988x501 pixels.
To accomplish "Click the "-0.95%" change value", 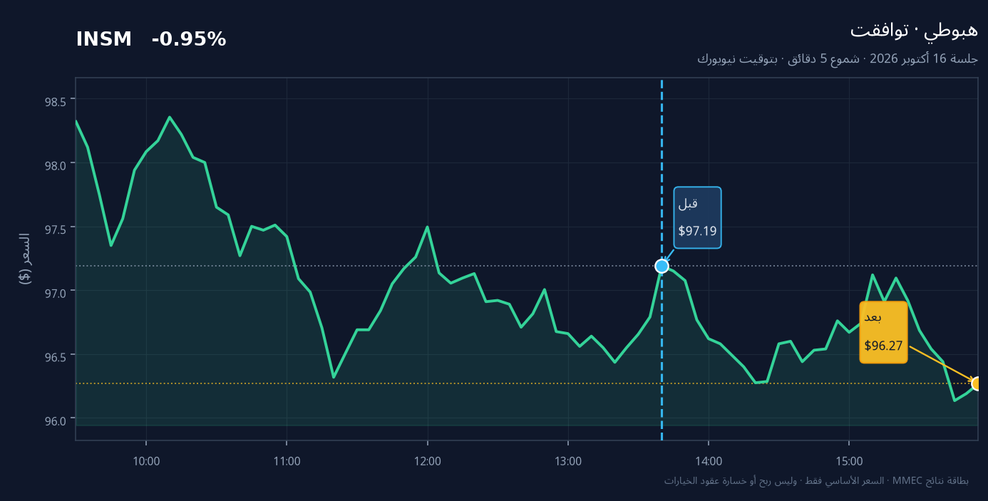I will click(189, 40).
